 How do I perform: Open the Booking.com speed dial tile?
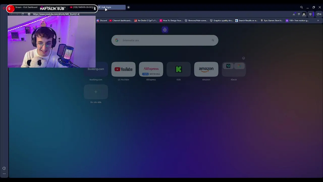coord(96,69)
